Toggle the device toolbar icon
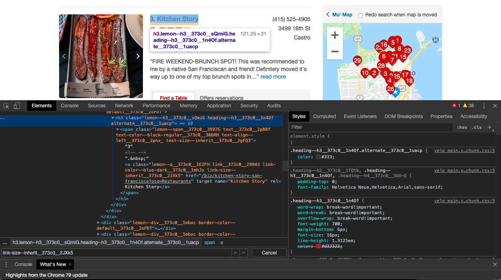The image size is (501, 280). click(x=16, y=105)
